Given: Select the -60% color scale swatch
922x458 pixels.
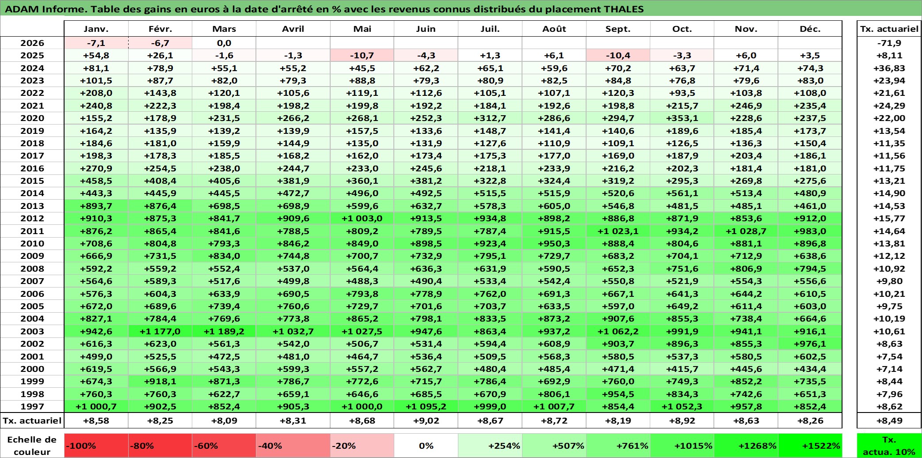Looking at the screenshot, I should tap(224, 446).
